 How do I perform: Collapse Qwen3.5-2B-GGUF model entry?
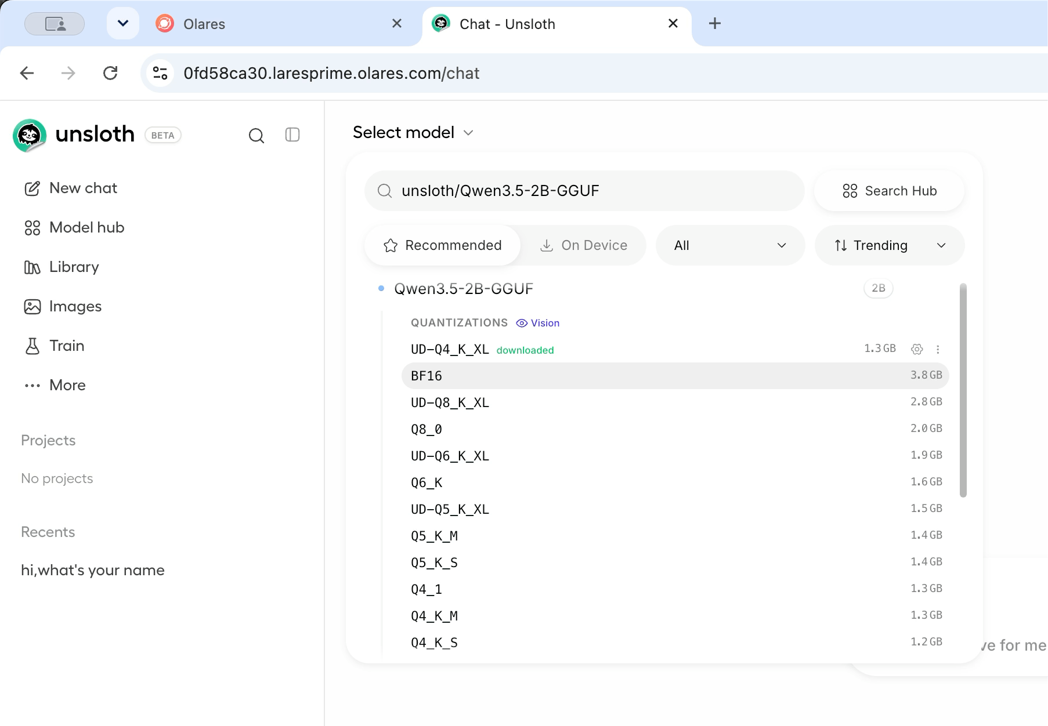[x=464, y=289]
